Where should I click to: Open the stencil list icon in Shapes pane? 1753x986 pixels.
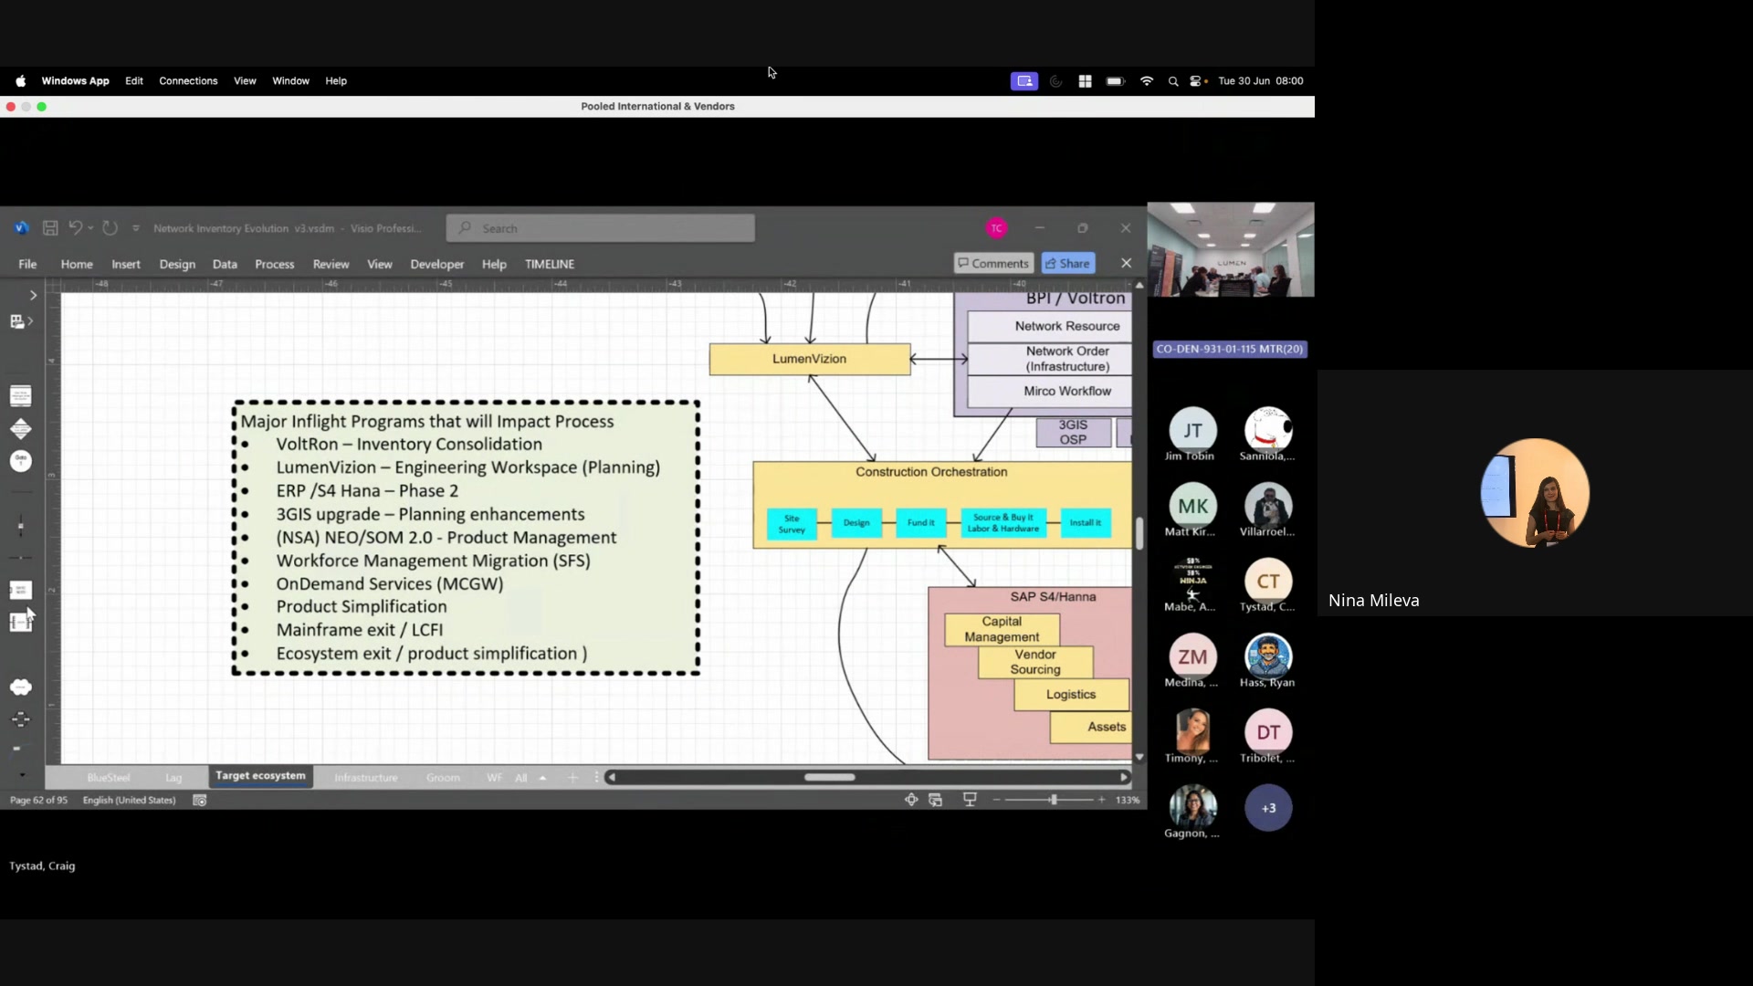pyautogui.click(x=17, y=321)
